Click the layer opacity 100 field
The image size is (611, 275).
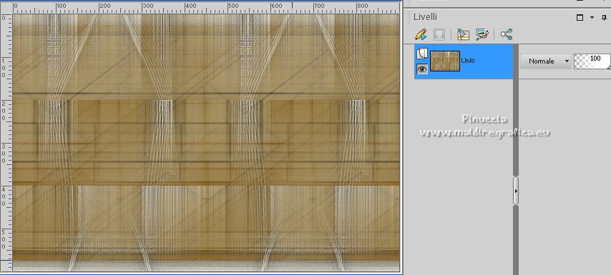(592, 61)
